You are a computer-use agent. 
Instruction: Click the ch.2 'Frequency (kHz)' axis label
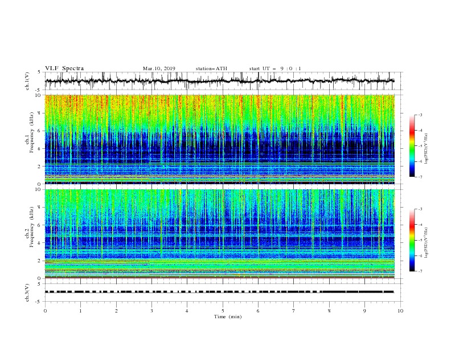pos(32,227)
